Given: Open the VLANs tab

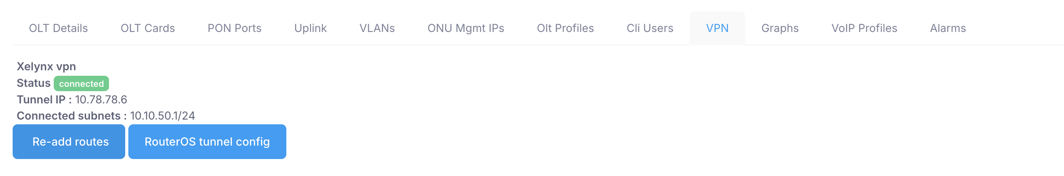Looking at the screenshot, I should [377, 28].
